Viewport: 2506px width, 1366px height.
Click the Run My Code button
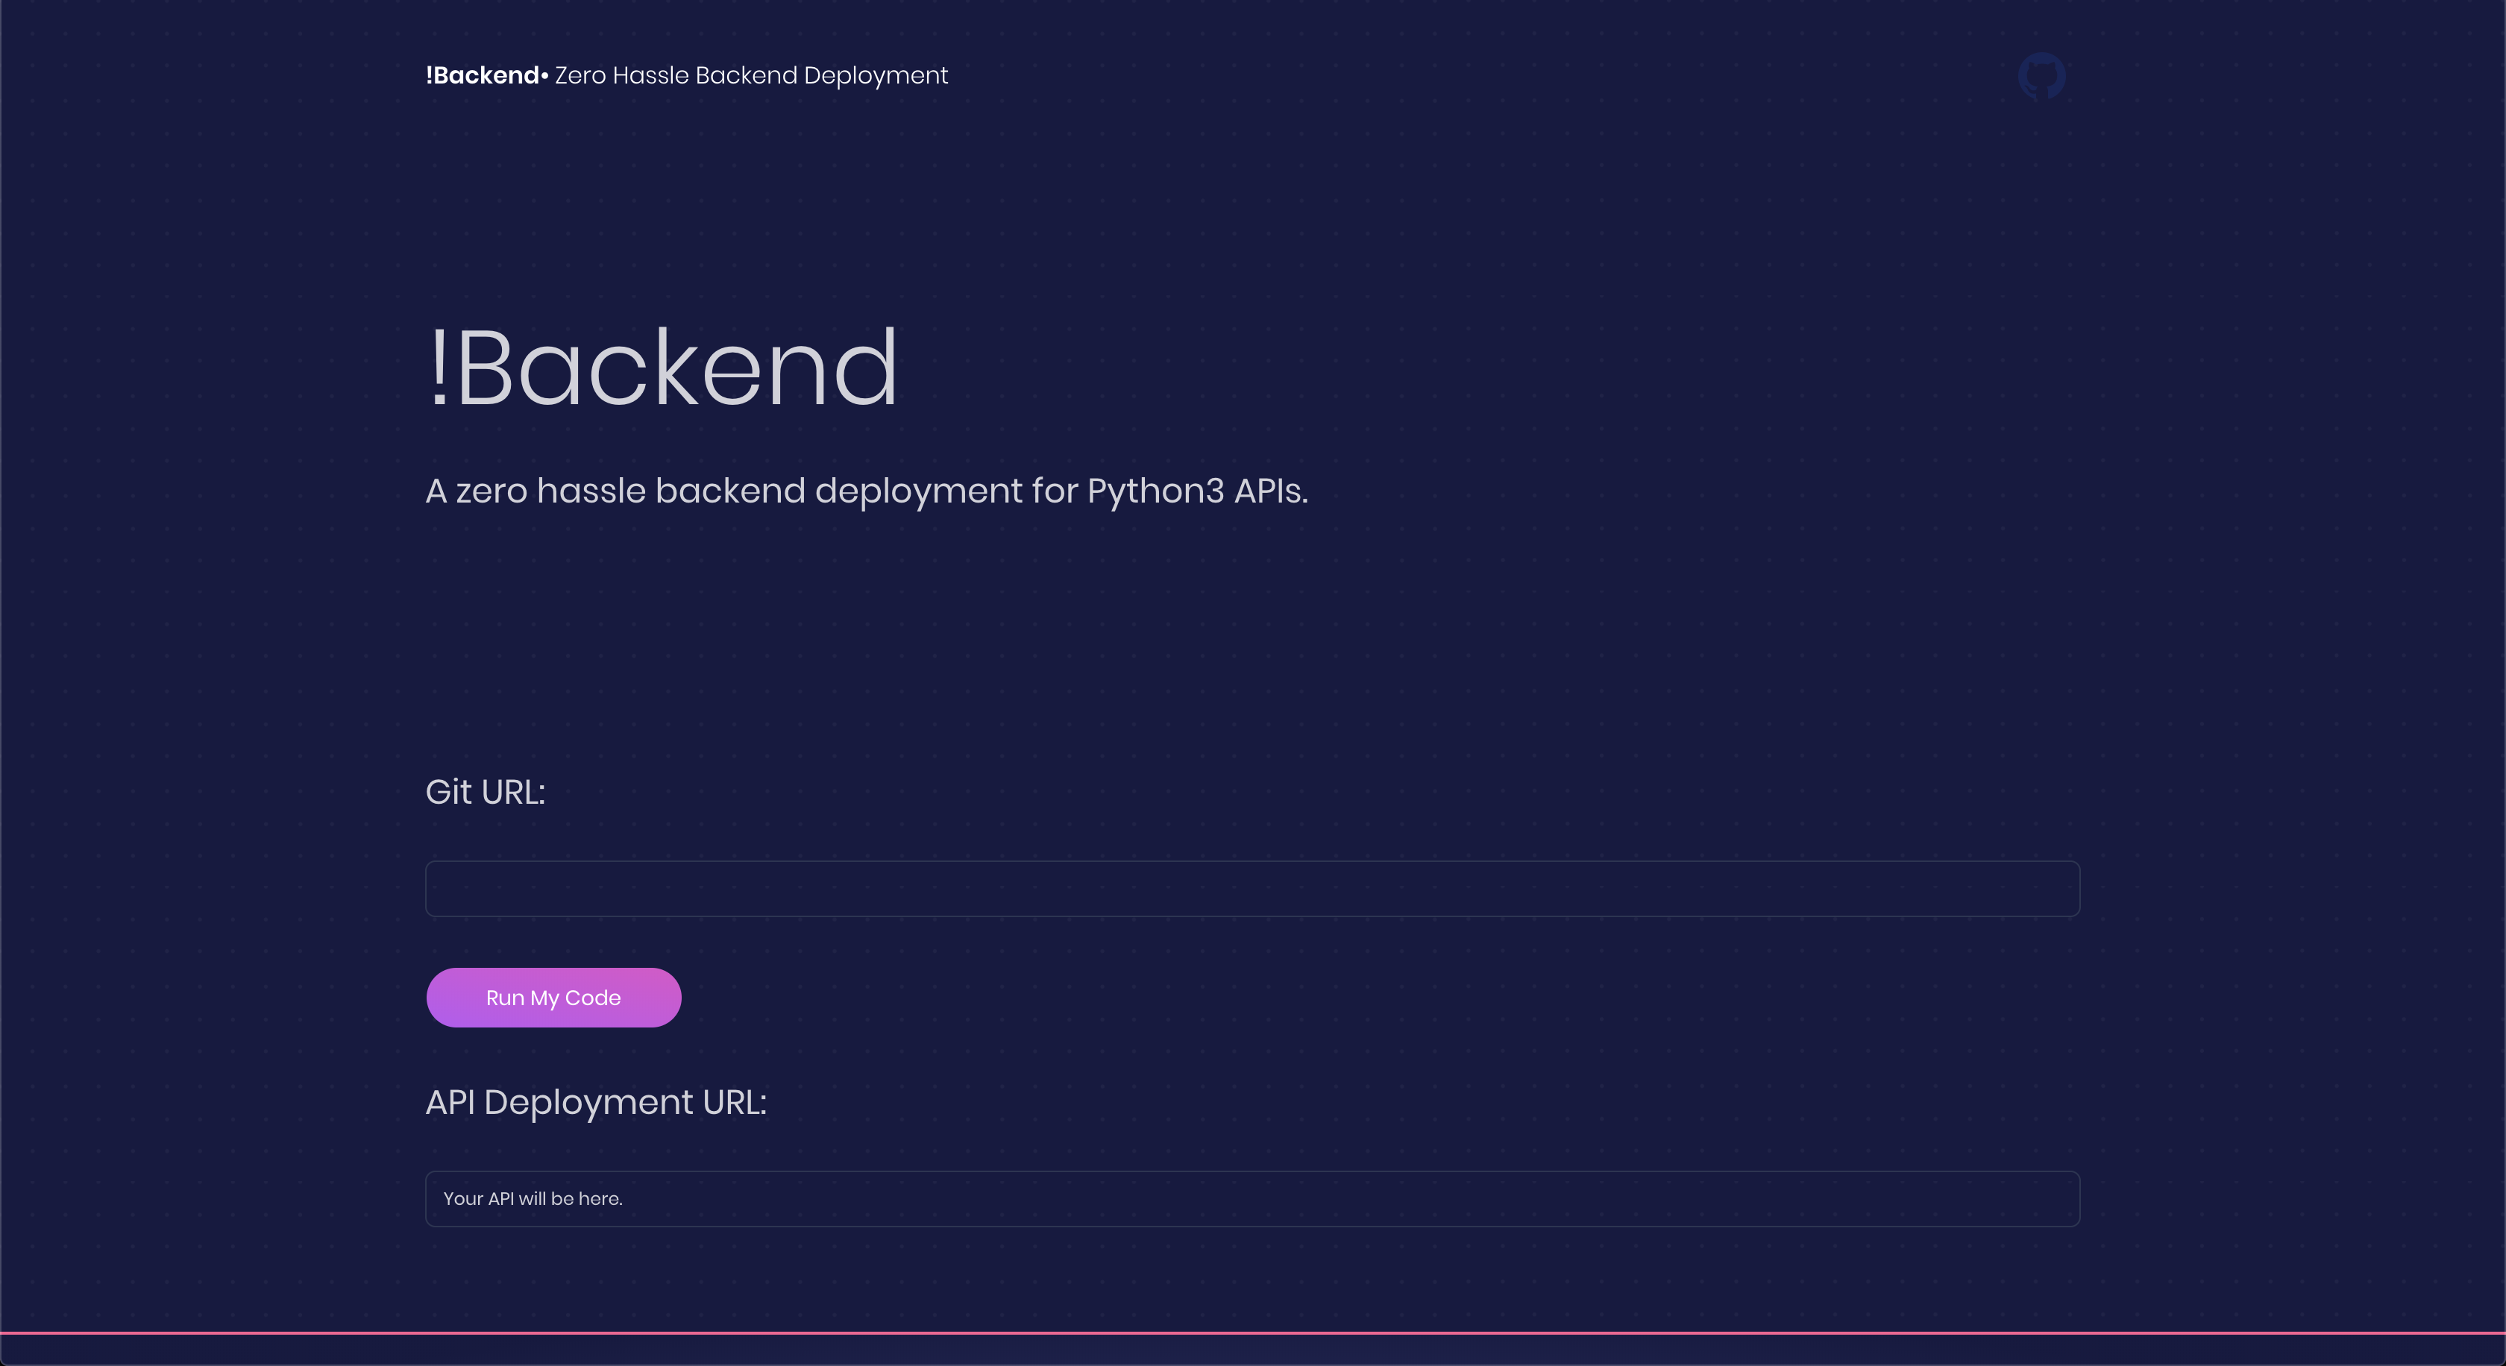(553, 998)
